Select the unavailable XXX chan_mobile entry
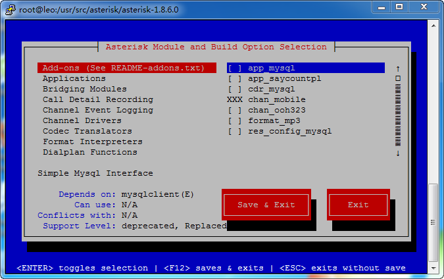The width and height of the screenshot is (444, 279). pyautogui.click(x=266, y=99)
